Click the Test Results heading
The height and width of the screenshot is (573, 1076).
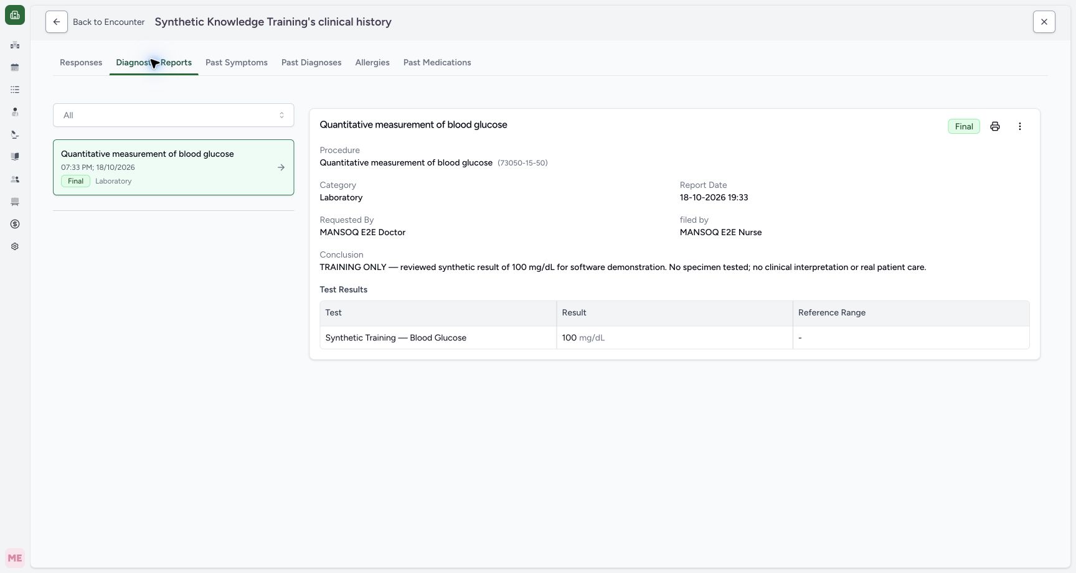tap(343, 290)
